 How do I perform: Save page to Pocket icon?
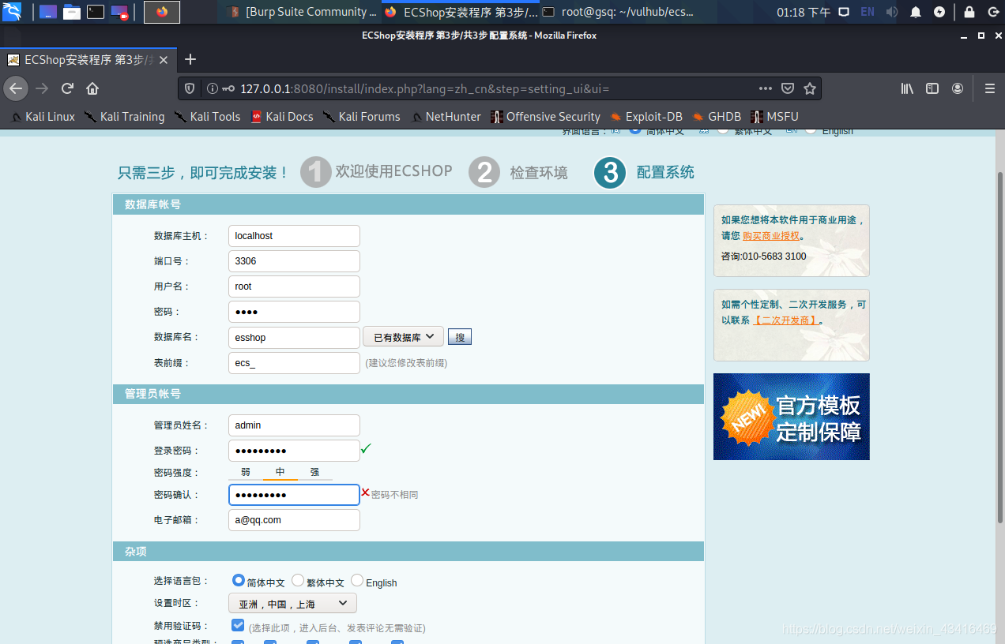[x=788, y=88]
